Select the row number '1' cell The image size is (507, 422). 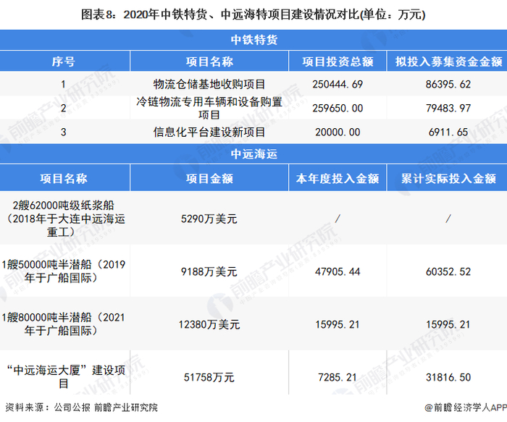pyautogui.click(x=64, y=85)
